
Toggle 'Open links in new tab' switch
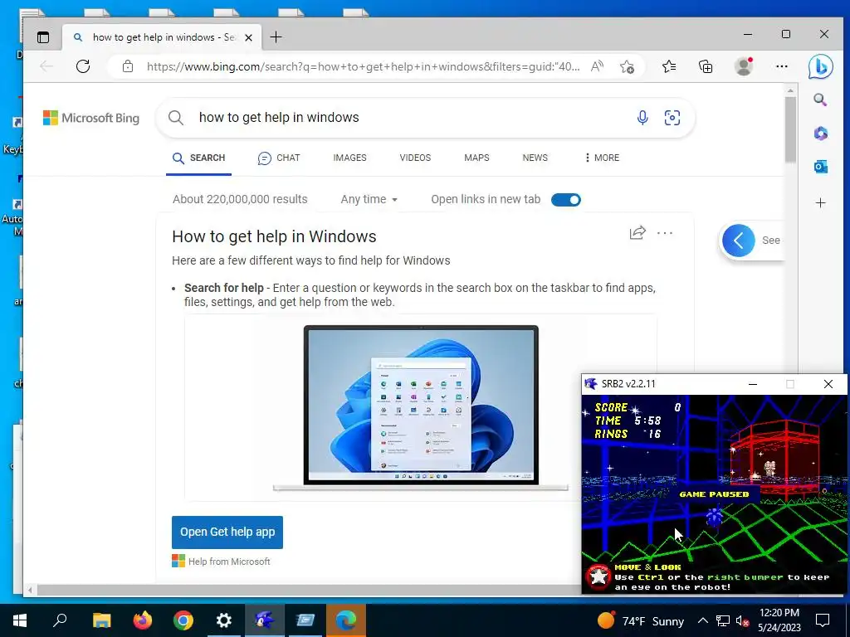click(566, 200)
